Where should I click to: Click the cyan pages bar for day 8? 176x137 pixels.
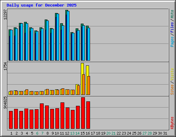pos(47,41)
